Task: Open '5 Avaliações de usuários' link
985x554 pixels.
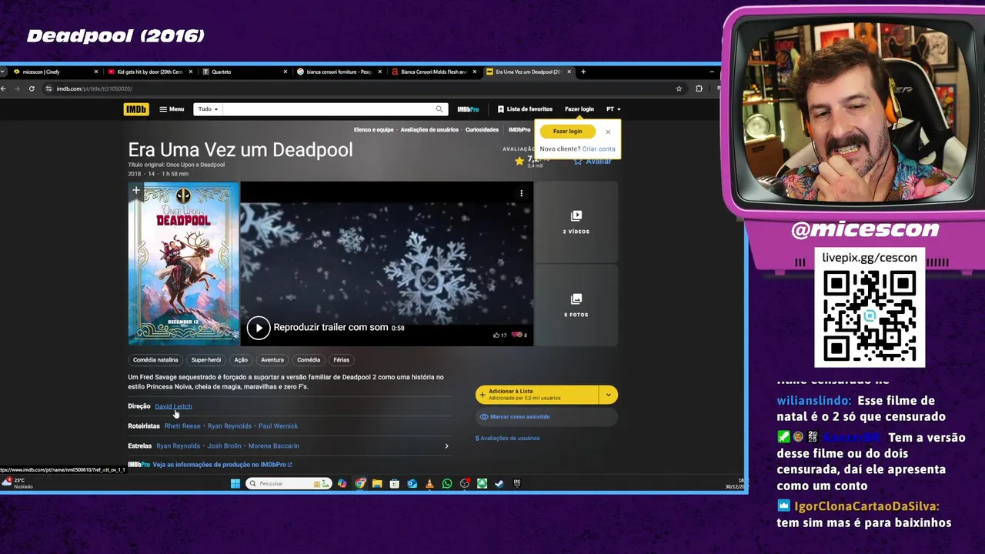Action: pos(507,439)
